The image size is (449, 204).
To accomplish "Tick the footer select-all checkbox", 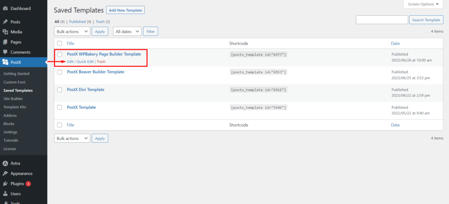I will [60, 125].
